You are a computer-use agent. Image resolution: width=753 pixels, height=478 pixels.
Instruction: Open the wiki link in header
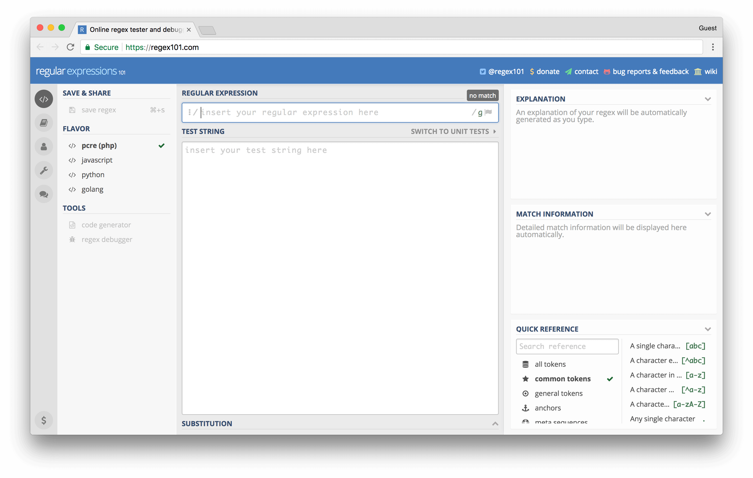tap(711, 72)
